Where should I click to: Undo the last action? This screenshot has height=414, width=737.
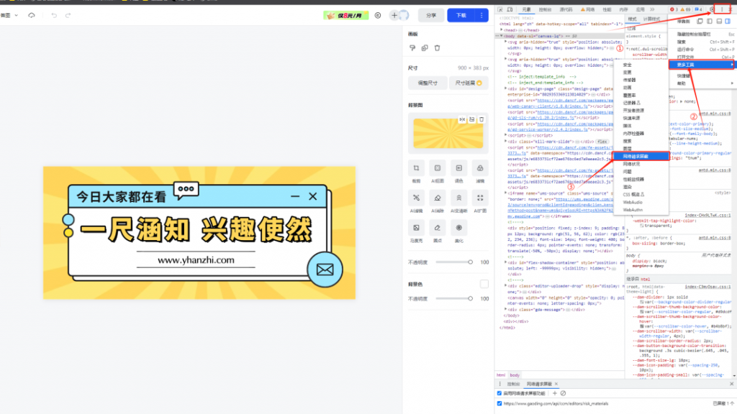pos(54,16)
